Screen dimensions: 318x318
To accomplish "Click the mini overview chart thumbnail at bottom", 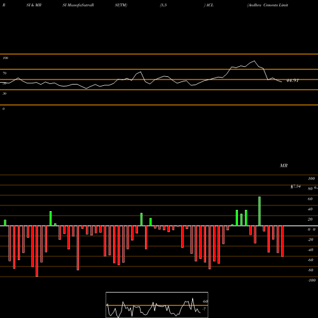I will click(157, 305).
